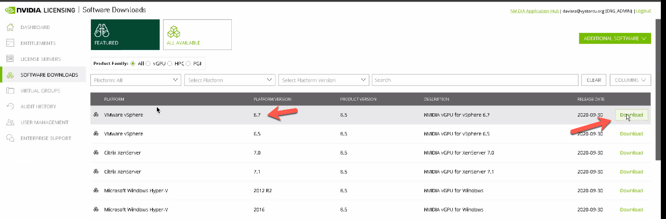
Task: Click the Software Downloads sidebar icon
Action: tap(11, 75)
